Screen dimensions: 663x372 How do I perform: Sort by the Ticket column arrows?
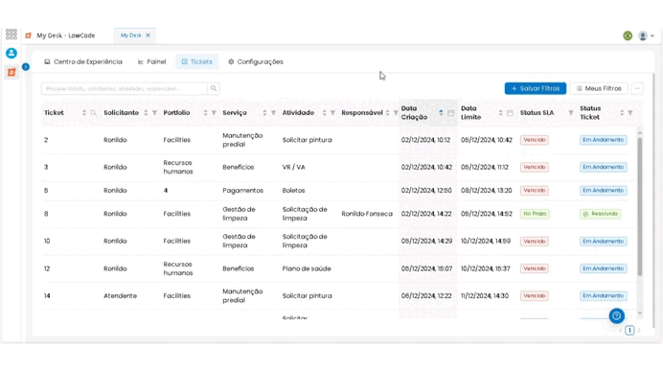coord(84,112)
